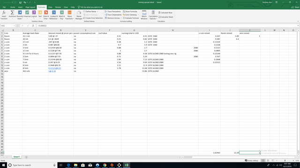Open Microsoft Edge from taskbar

[x=68, y=165]
